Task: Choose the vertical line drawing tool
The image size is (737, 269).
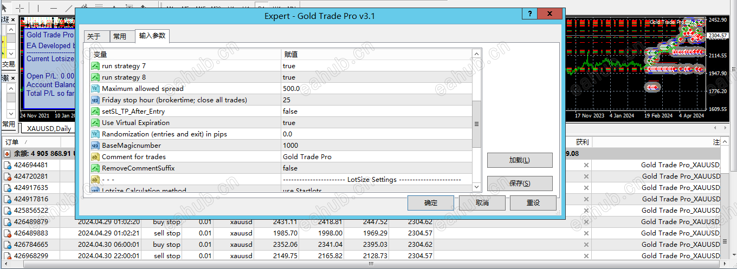Action: (x=38, y=8)
